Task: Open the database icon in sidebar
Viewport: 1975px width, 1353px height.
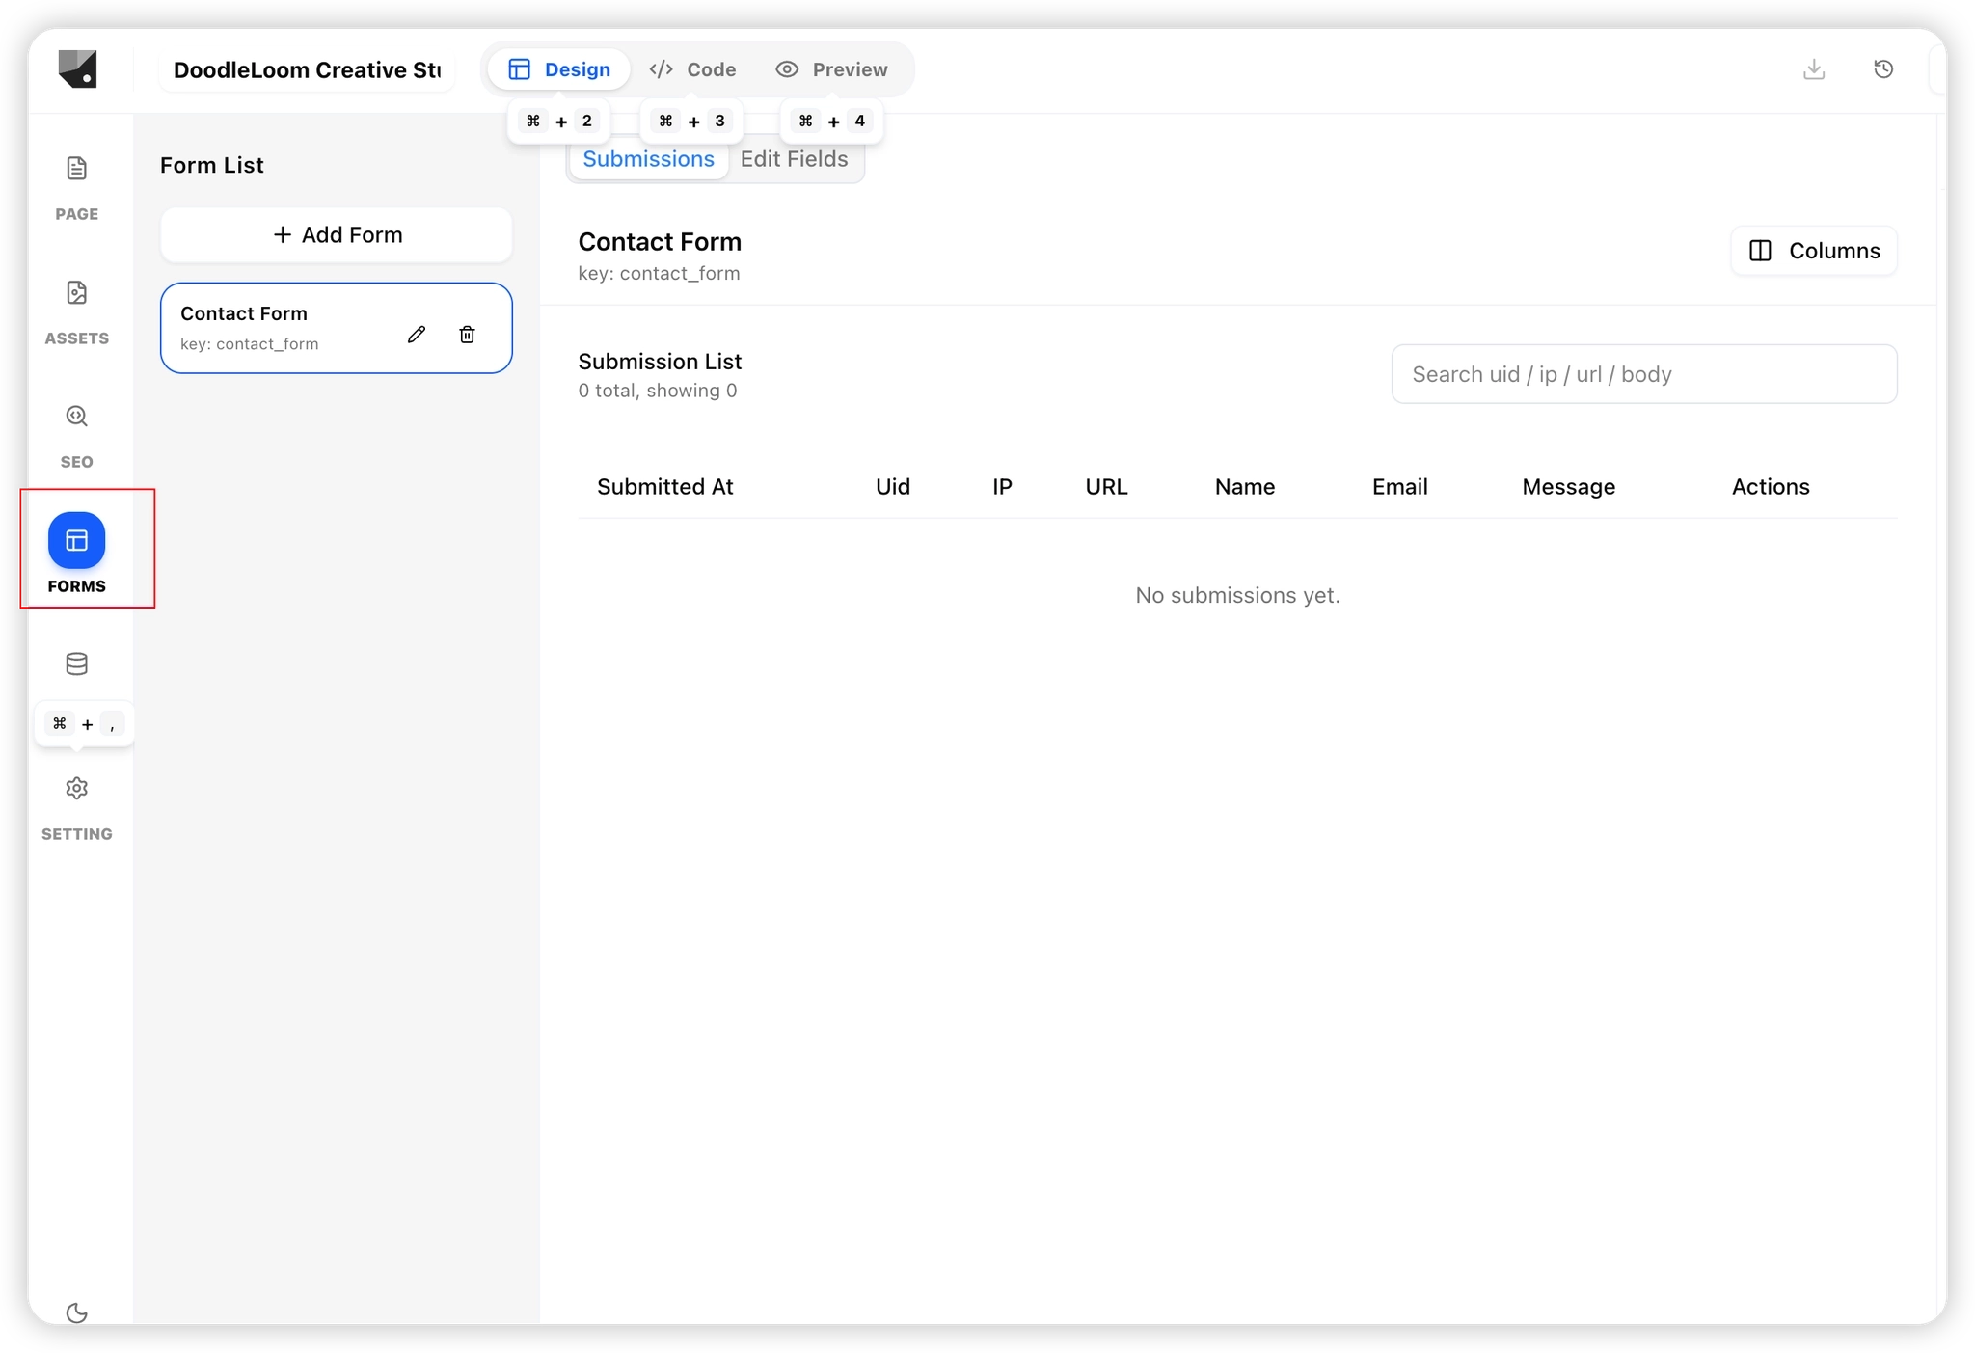Action: click(x=76, y=664)
